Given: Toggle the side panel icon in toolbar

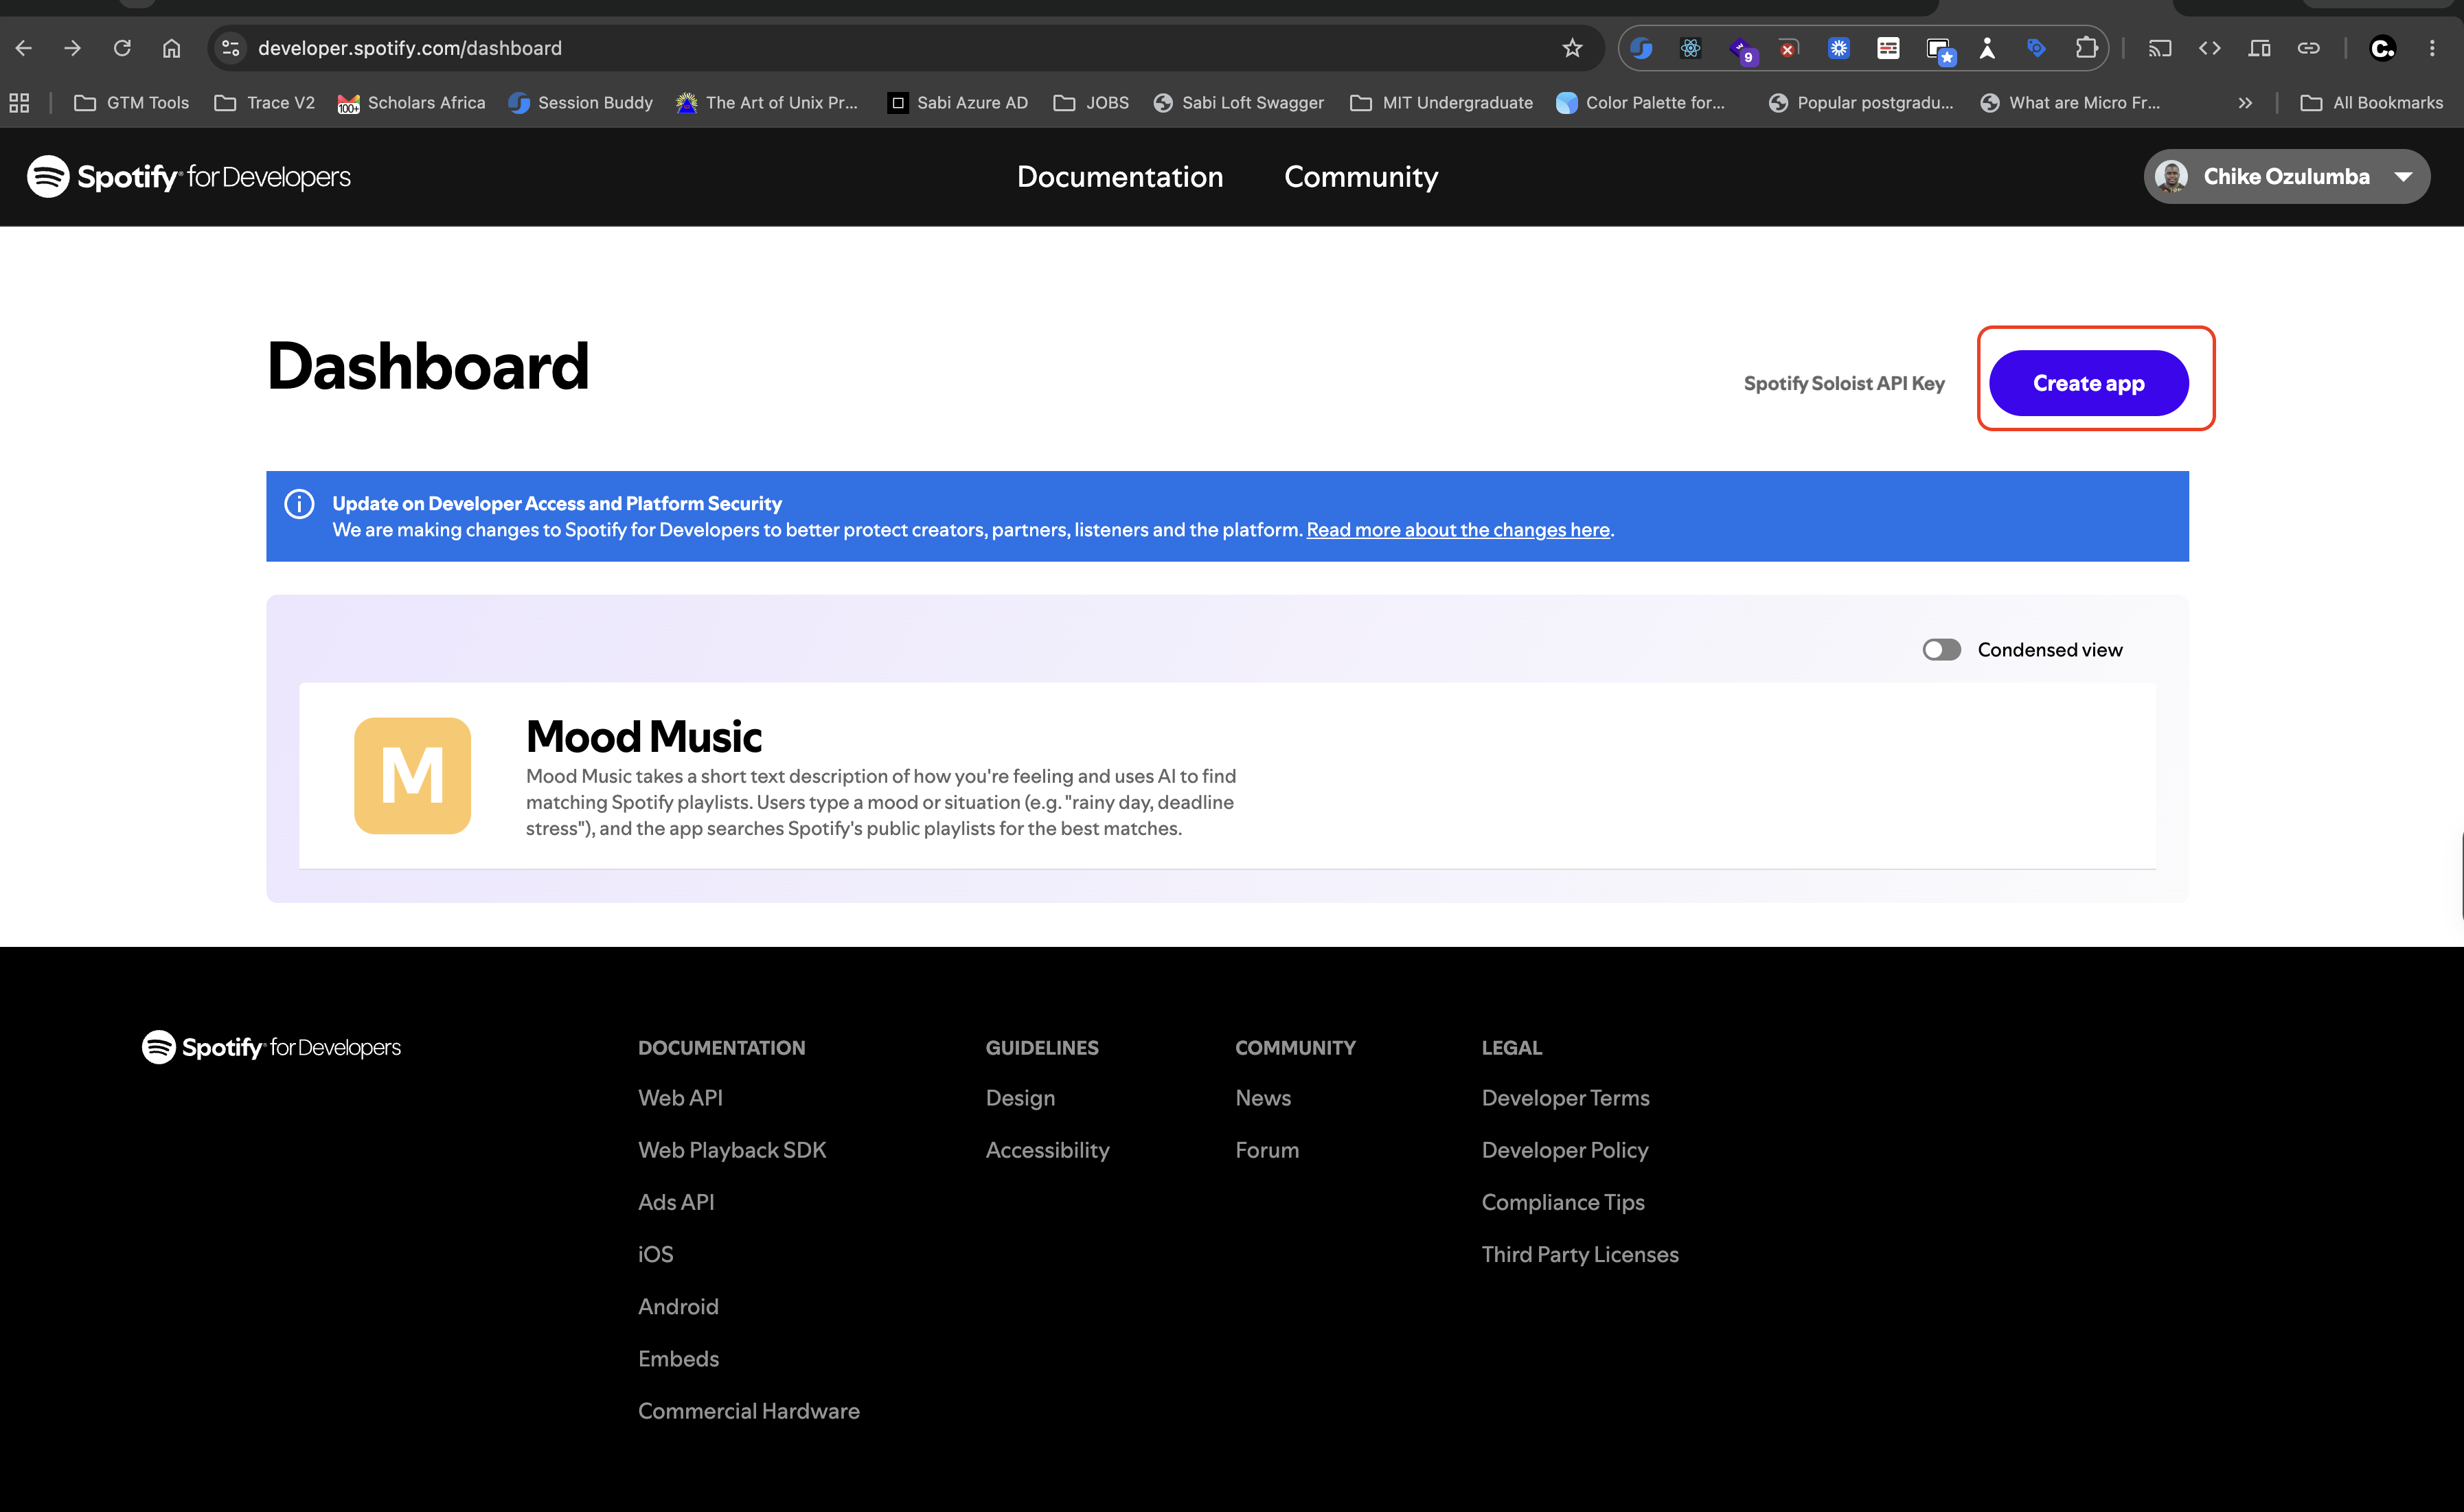Looking at the screenshot, I should coord(2259,48).
